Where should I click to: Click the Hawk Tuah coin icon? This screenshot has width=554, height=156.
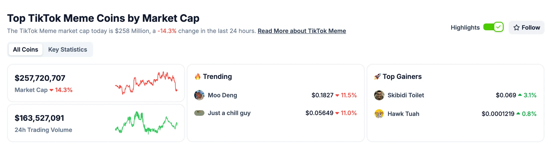point(379,114)
